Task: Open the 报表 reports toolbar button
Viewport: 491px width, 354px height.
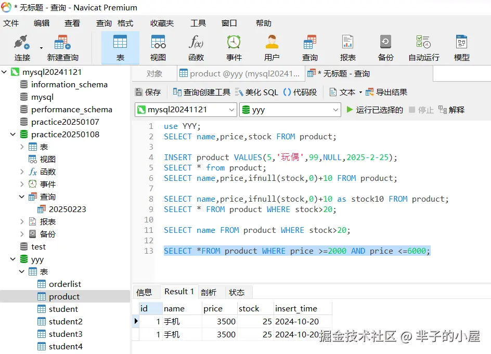Action: [x=347, y=48]
